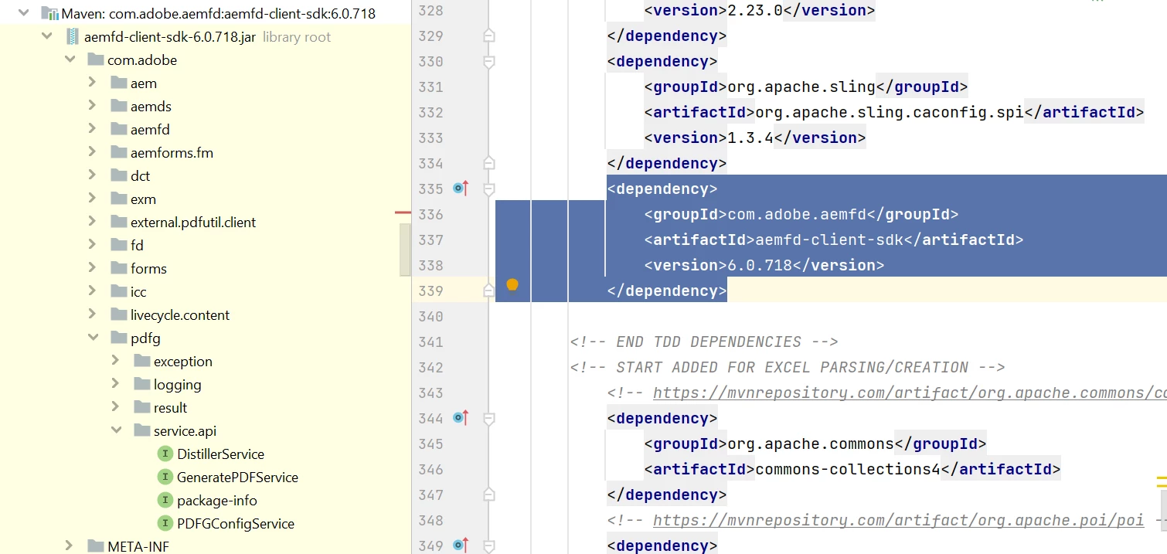Click the gutter dependency marker on line 344
Screen dimensions: 1167x554
pyautogui.click(x=461, y=417)
